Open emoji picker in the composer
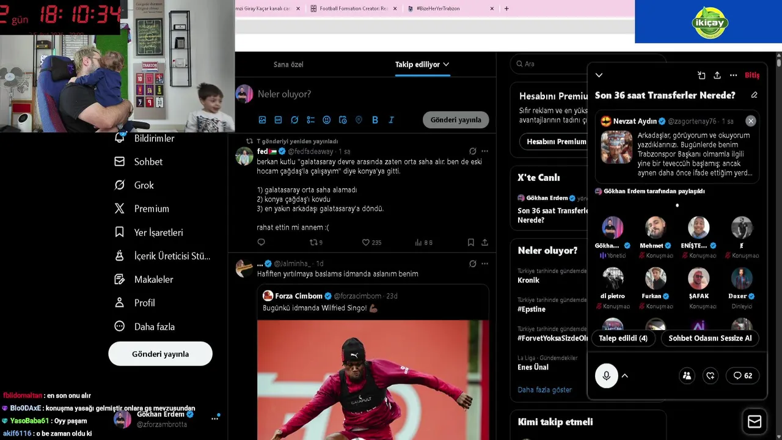 tap(326, 120)
